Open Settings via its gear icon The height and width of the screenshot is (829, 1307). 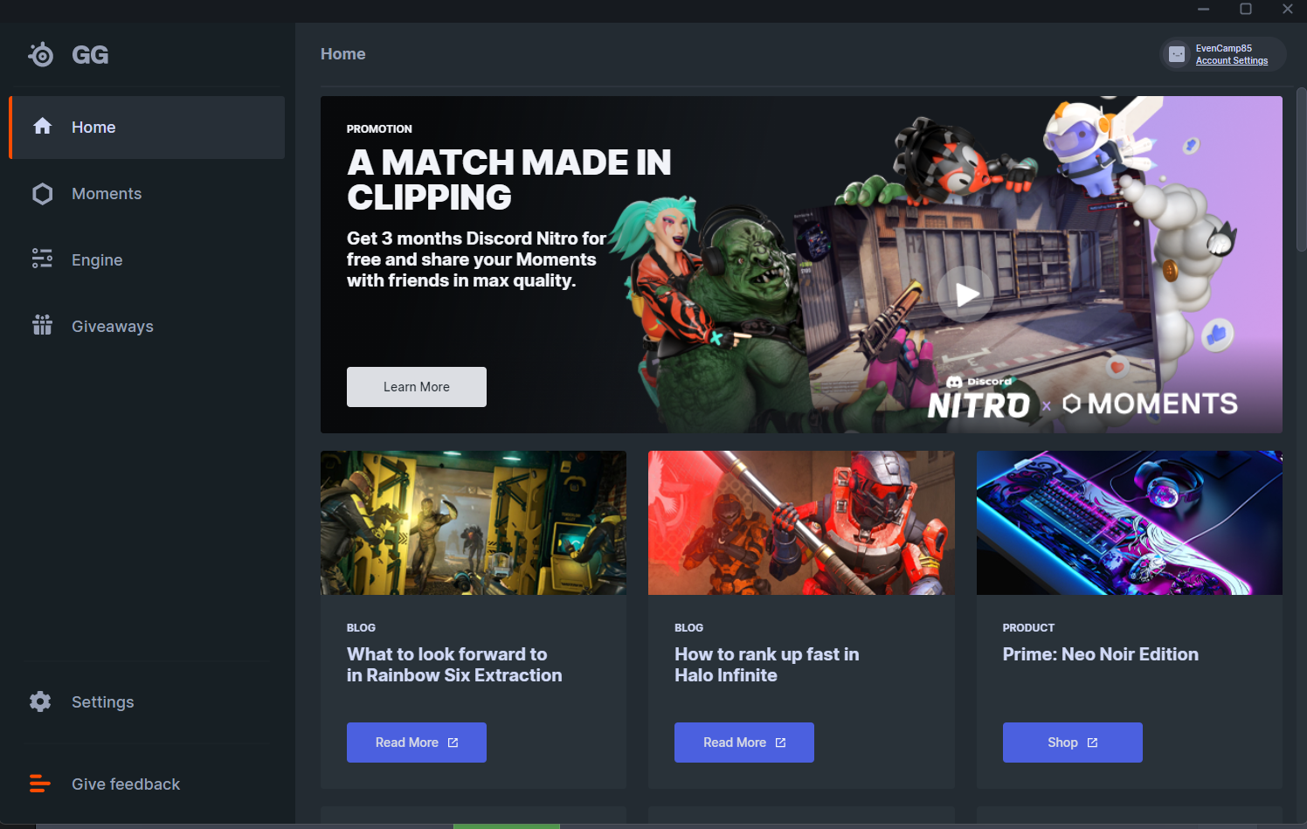(x=40, y=701)
